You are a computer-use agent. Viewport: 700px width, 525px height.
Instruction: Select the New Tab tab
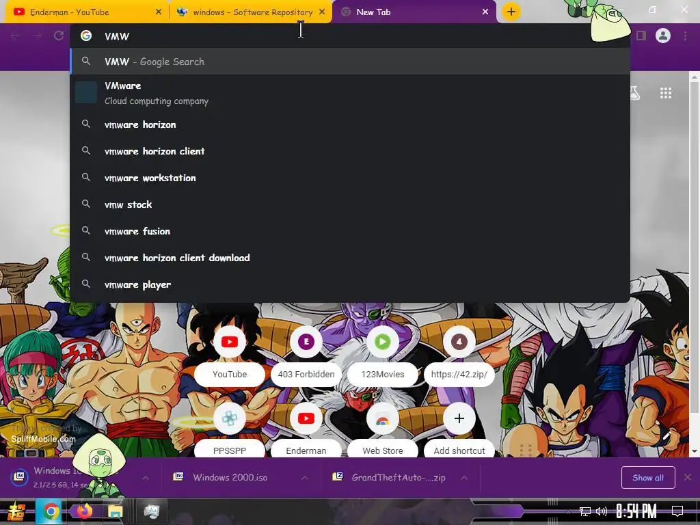point(414,12)
